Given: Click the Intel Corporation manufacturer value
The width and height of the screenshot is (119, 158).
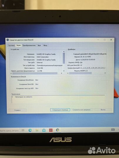Looking at the screenshot, I should (x=43, y=57).
